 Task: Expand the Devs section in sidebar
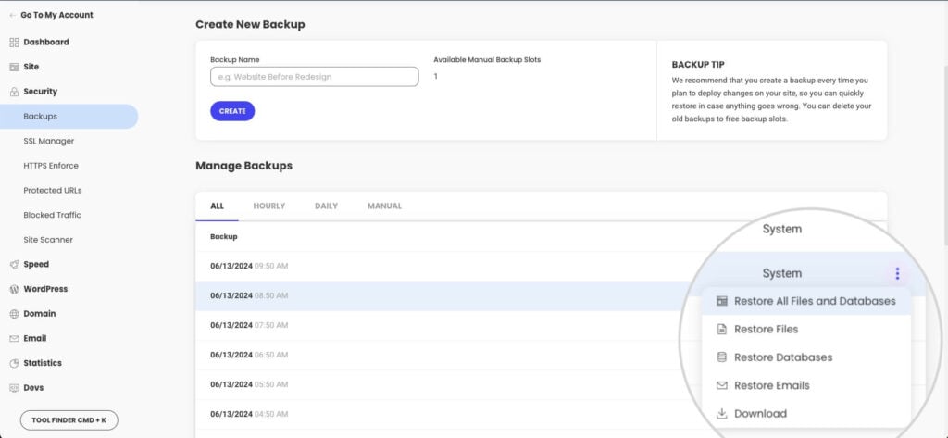click(x=33, y=388)
